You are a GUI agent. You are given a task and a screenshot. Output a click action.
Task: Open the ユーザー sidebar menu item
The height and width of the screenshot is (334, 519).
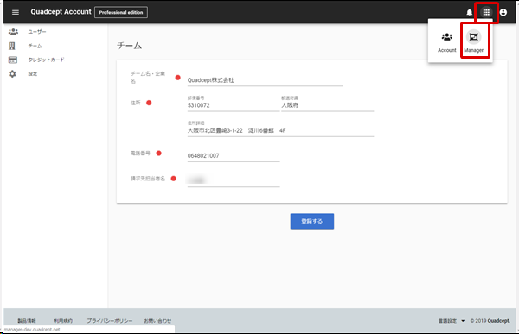pos(37,32)
